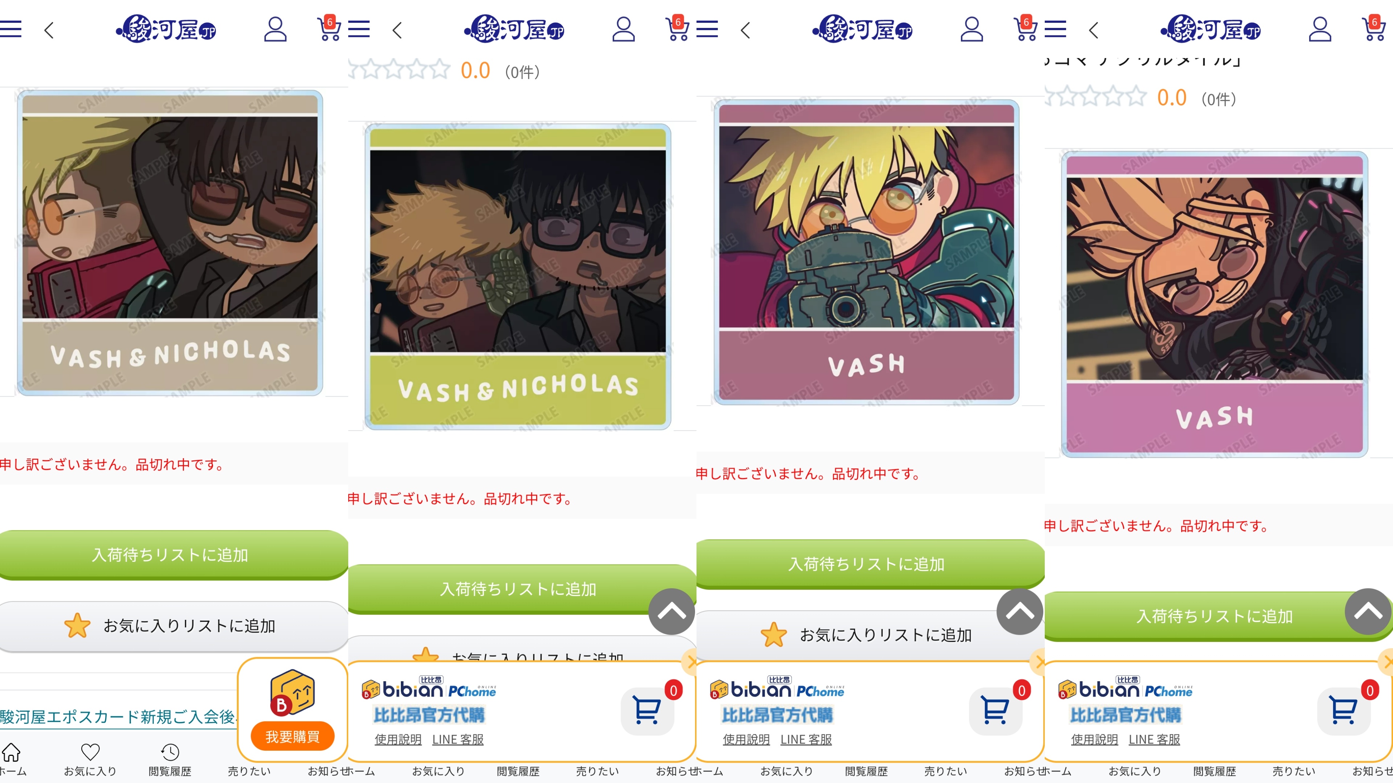Image resolution: width=1393 pixels, height=783 pixels.
Task: View the cart with 6 badge above tan card
Action: [x=329, y=28]
